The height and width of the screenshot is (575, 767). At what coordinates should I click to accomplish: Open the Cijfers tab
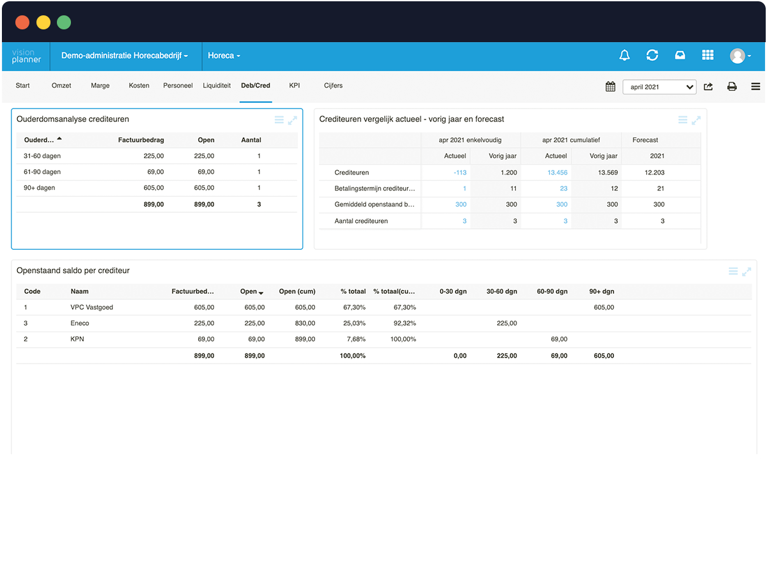(334, 86)
